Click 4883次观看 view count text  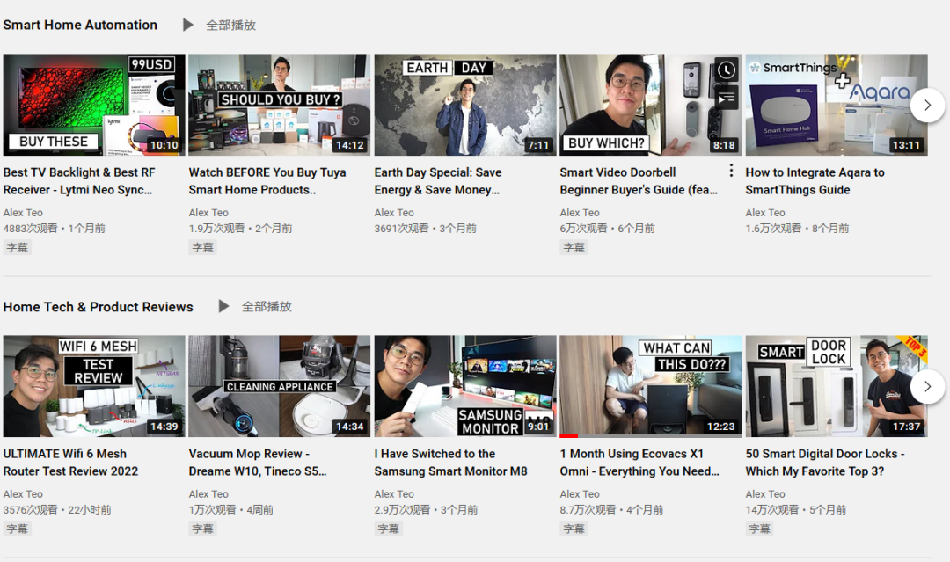click(30, 229)
